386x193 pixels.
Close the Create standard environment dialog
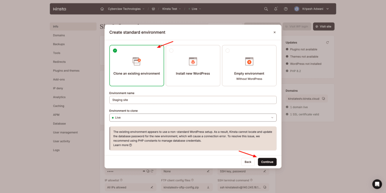click(274, 32)
